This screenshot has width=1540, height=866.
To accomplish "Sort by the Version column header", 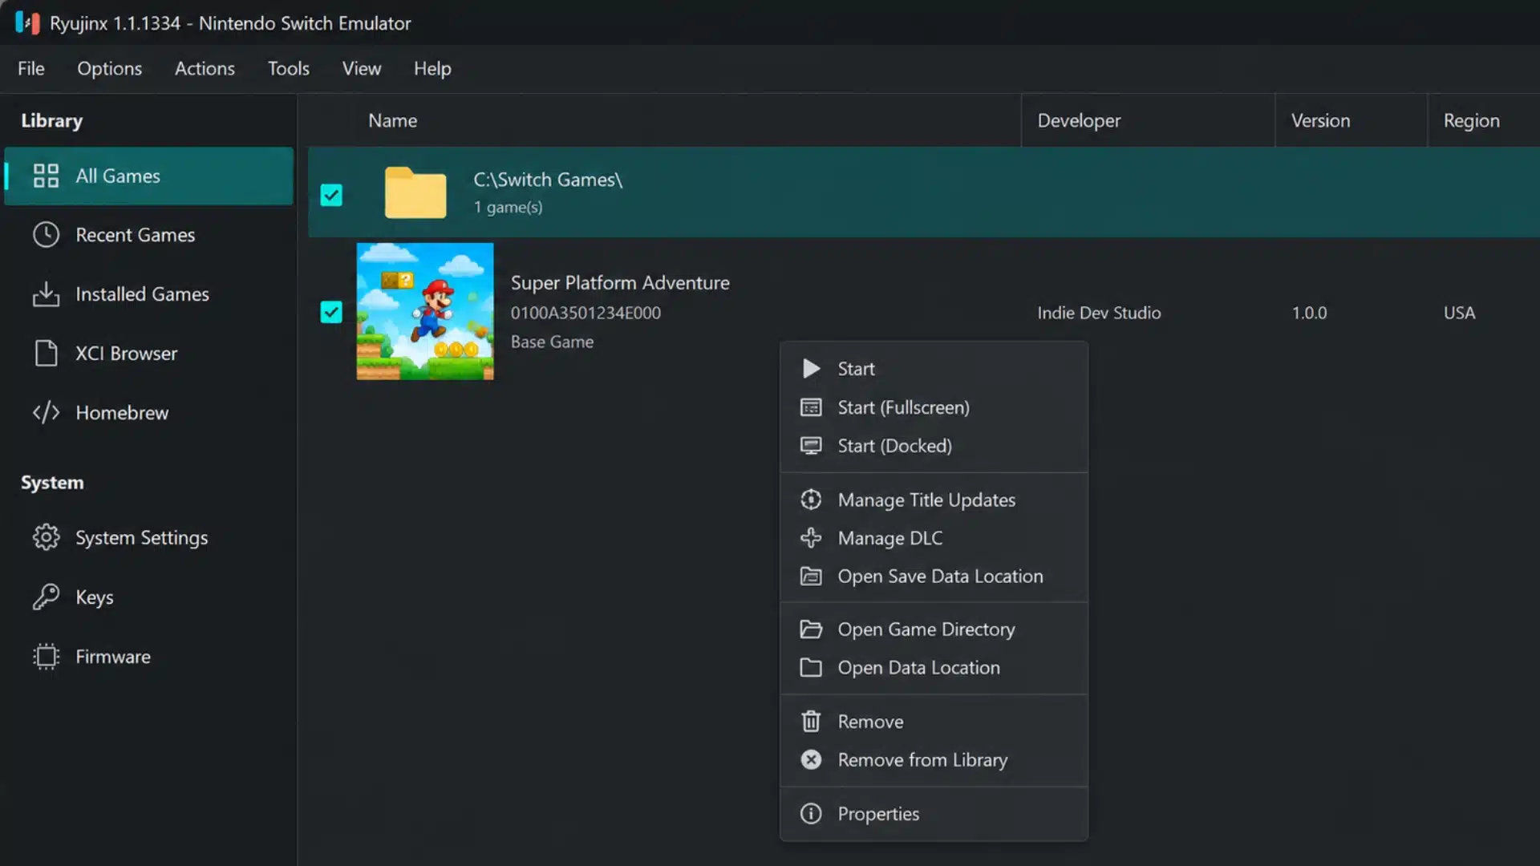I will pyautogui.click(x=1320, y=120).
